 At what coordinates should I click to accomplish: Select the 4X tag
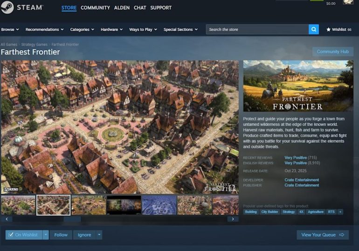(x=301, y=212)
